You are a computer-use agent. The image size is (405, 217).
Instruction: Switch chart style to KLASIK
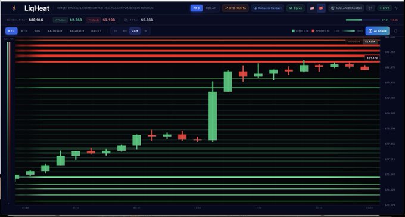point(370,41)
